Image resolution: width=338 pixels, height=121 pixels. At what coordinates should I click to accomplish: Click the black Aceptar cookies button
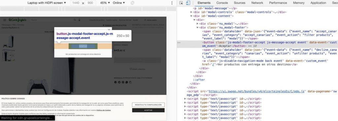[x=148, y=110]
